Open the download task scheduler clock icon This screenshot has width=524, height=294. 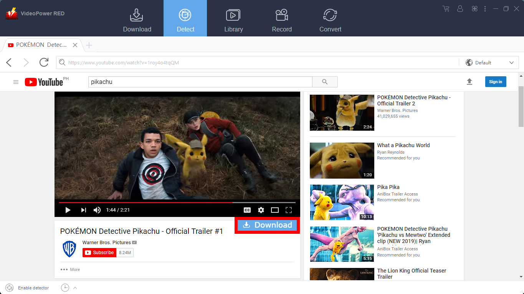[65, 288]
